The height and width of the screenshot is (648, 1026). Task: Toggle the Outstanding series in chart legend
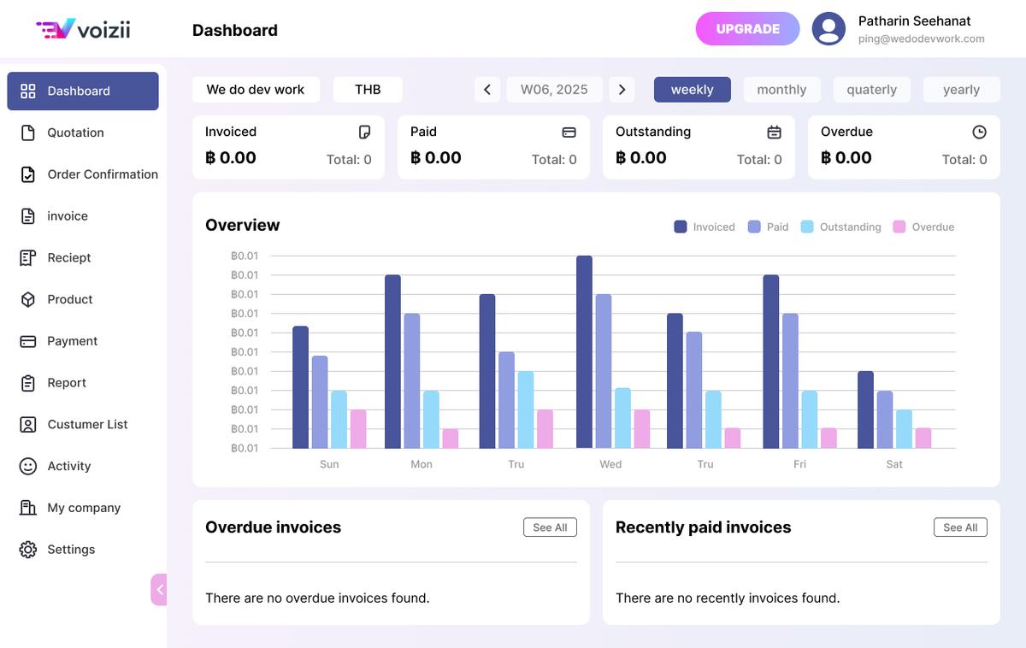click(x=807, y=227)
